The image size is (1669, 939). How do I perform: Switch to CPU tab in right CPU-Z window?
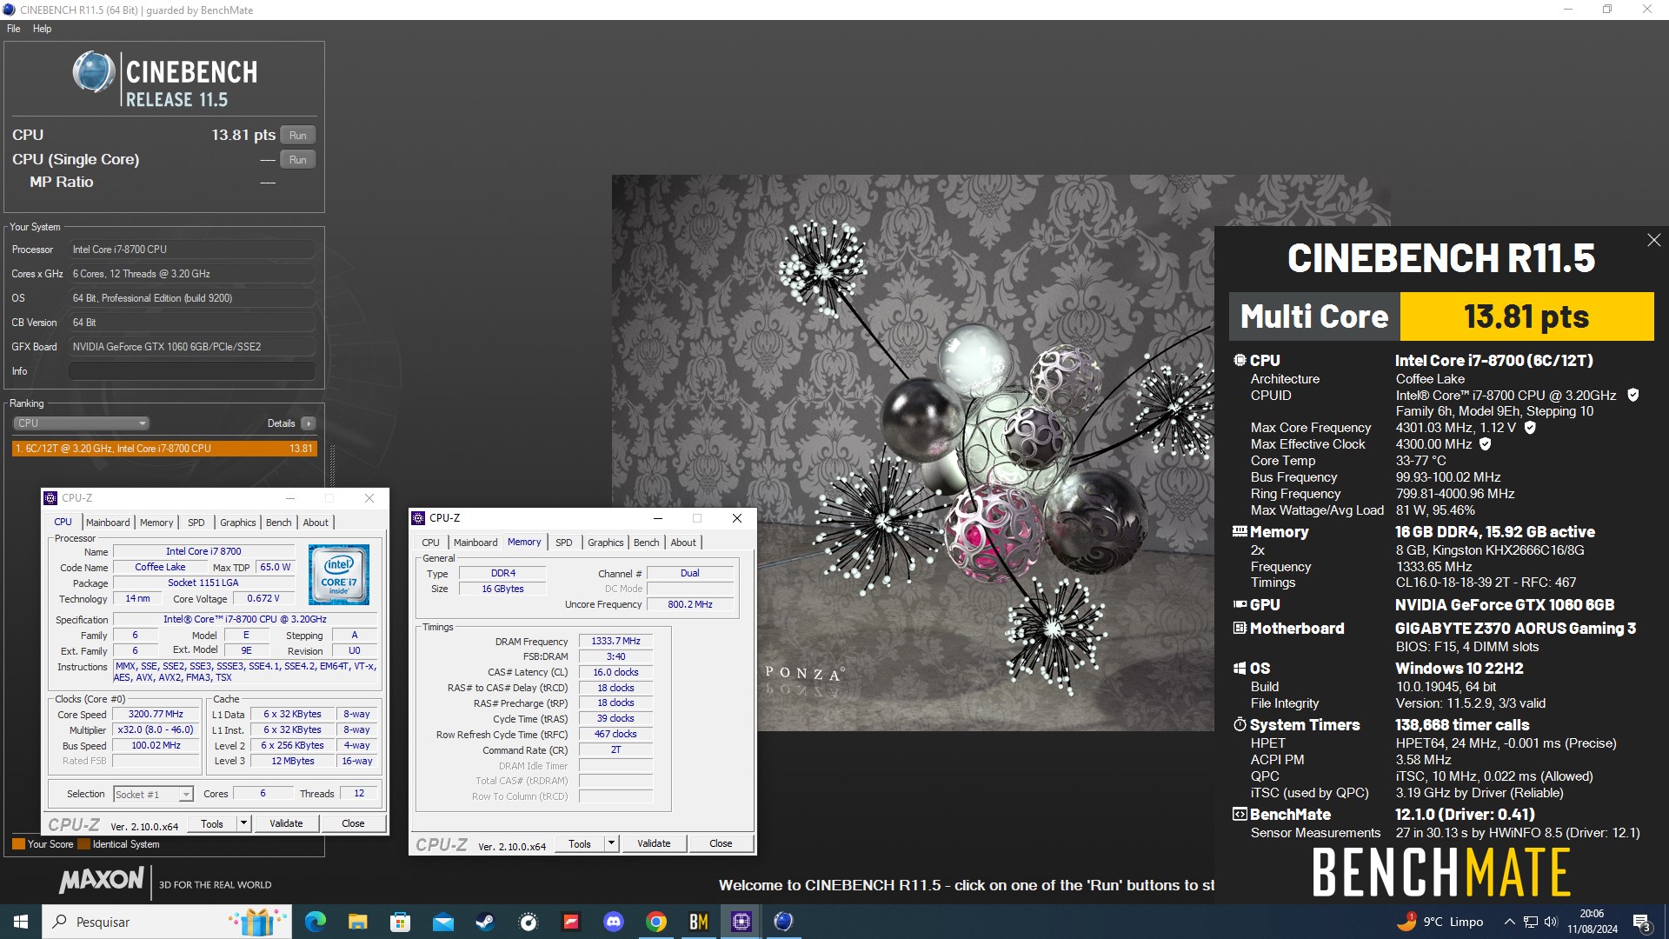click(430, 543)
